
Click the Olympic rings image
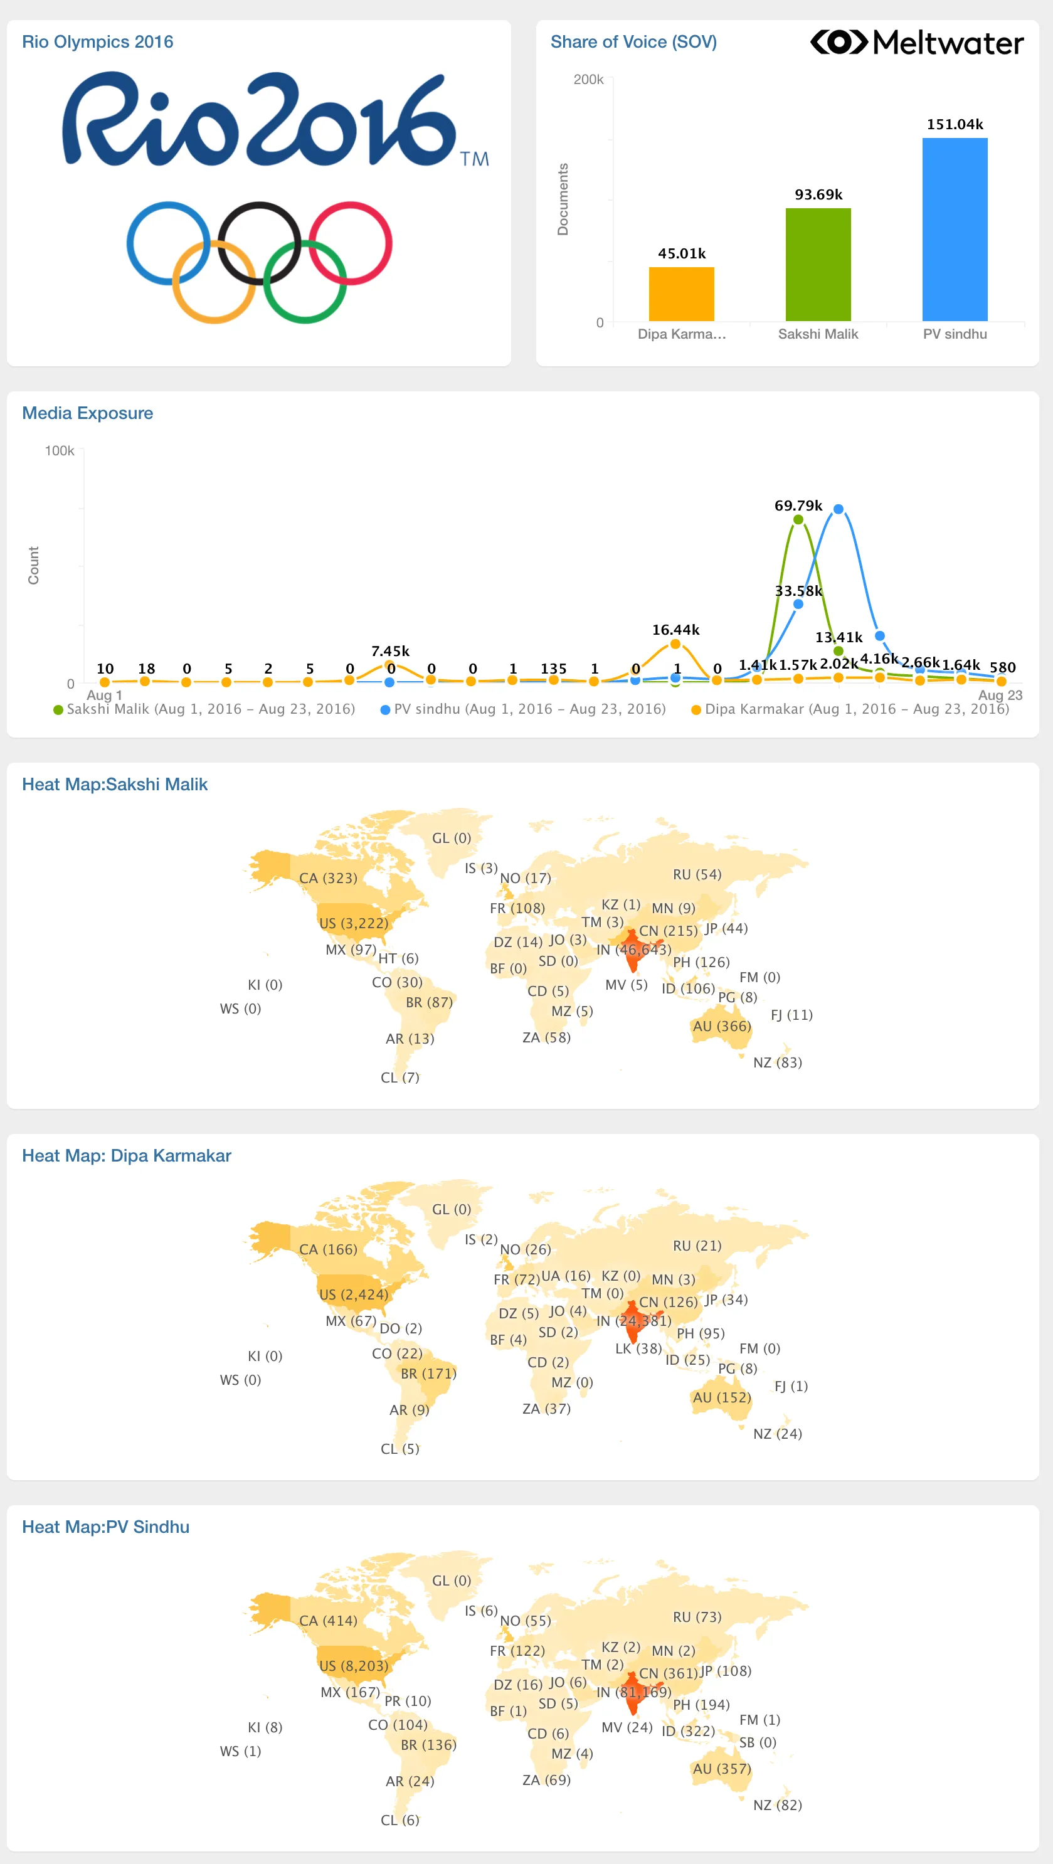coord(259,262)
